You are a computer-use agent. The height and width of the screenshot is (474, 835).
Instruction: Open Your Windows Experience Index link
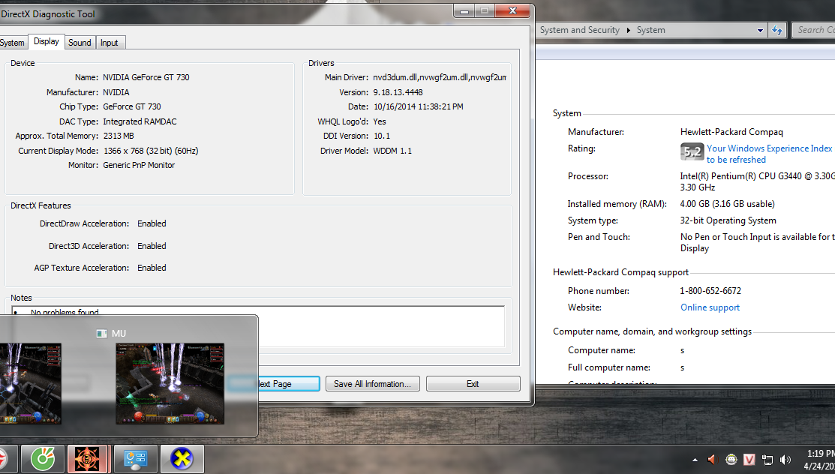point(769,154)
